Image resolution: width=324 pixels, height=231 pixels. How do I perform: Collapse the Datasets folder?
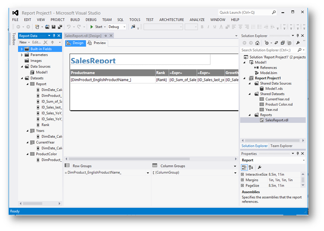22,78
